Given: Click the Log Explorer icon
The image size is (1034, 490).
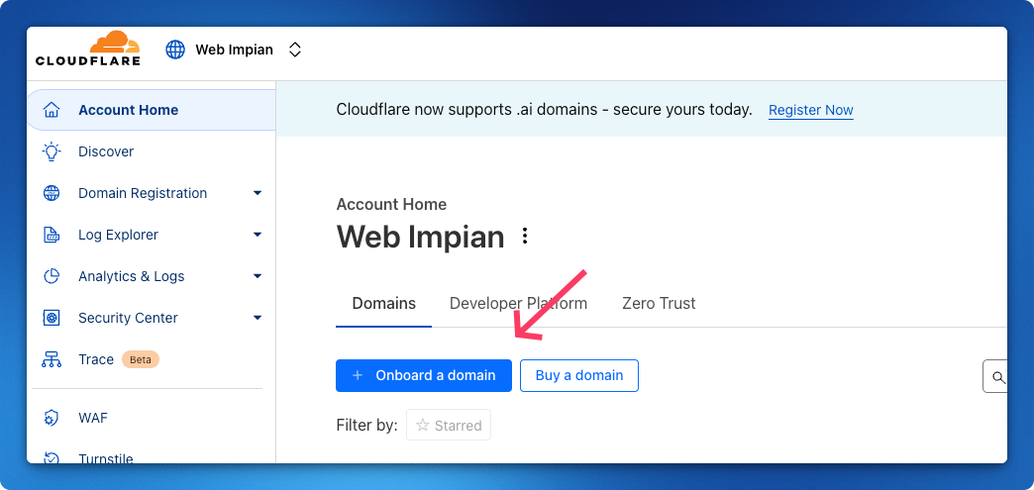Looking at the screenshot, I should [52, 235].
